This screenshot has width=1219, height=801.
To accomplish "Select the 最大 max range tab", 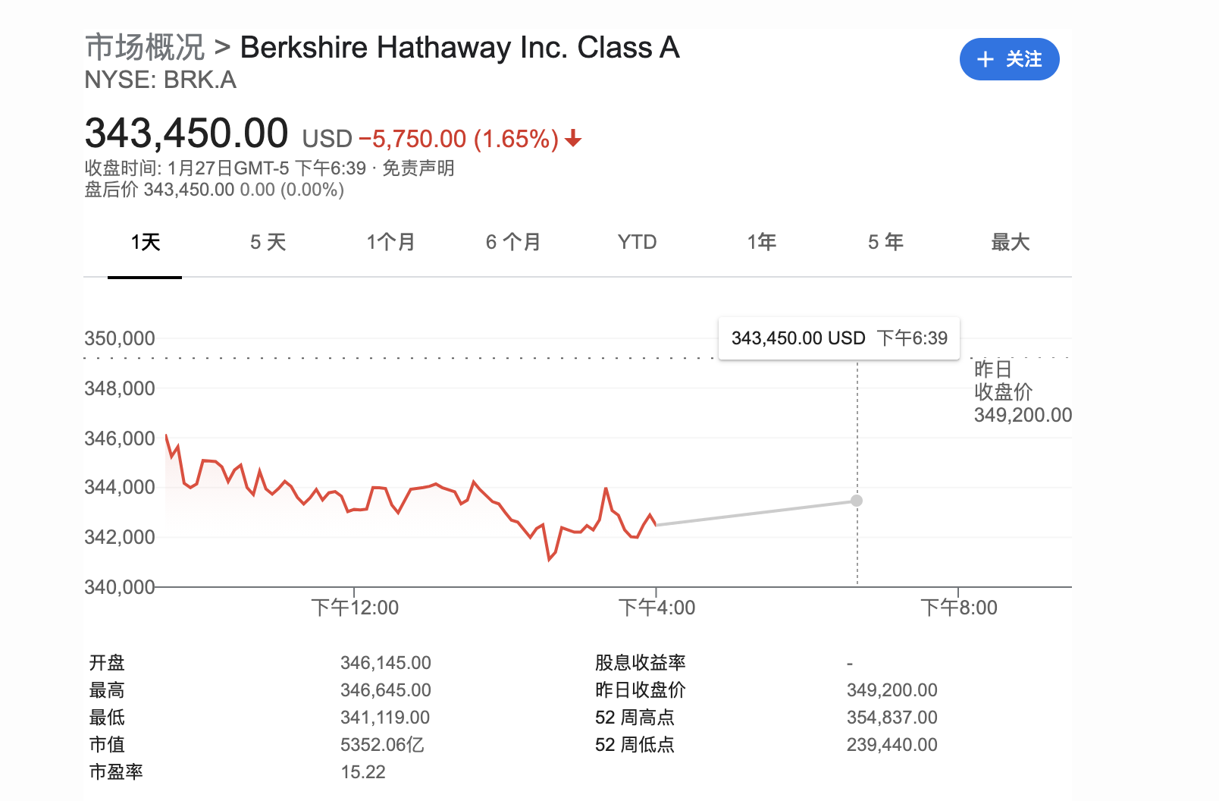I will (x=1010, y=243).
